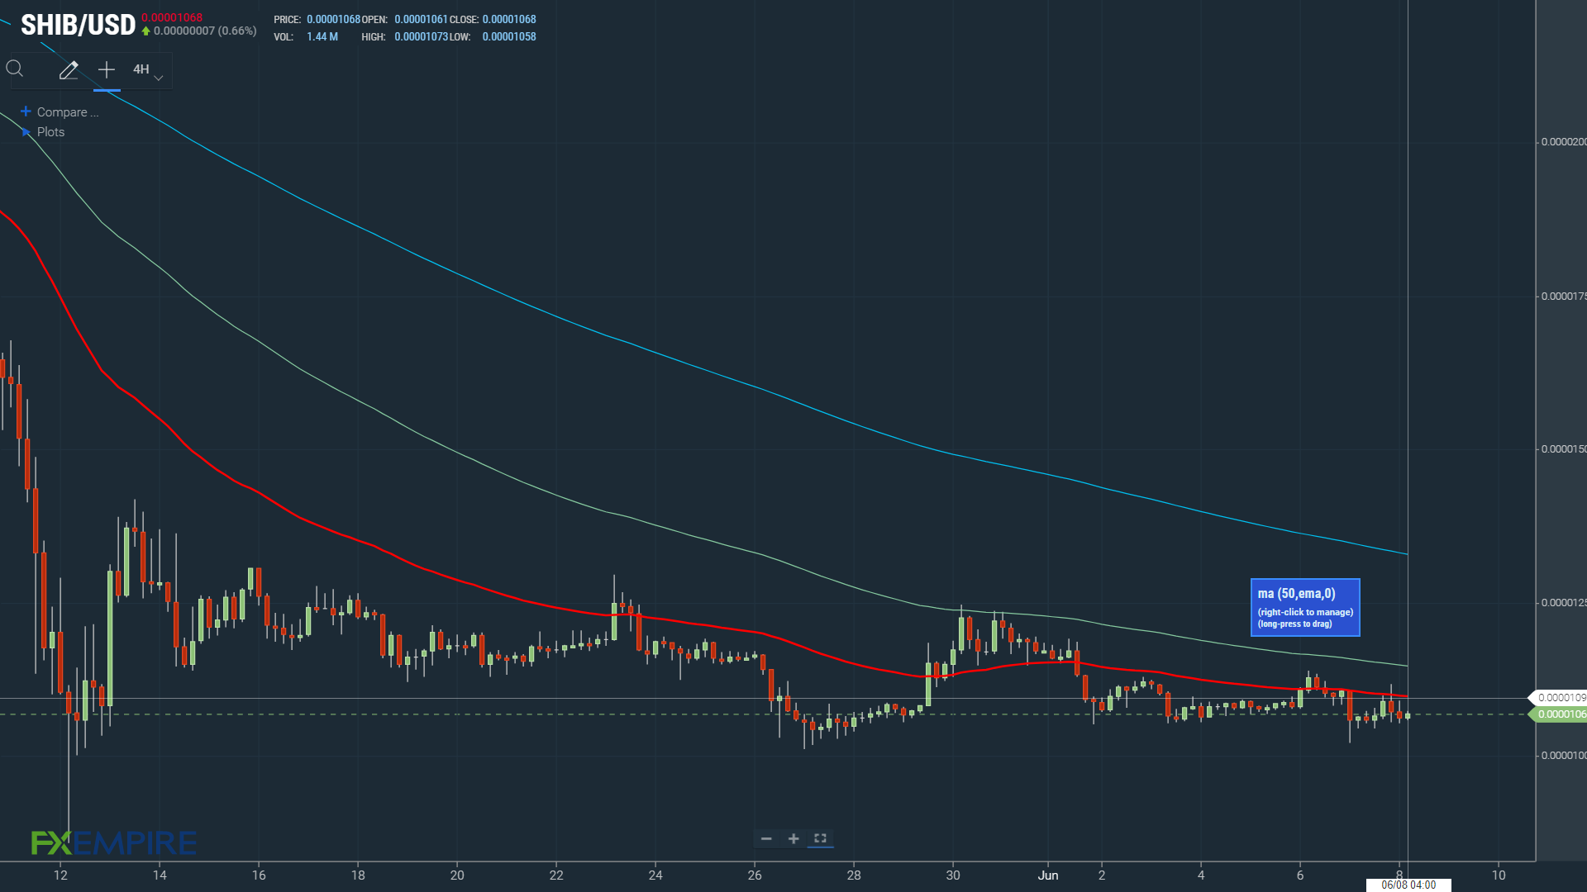Click the 06/08 04:00 time marker
Viewport: 1587px width, 892px height.
[1408, 885]
